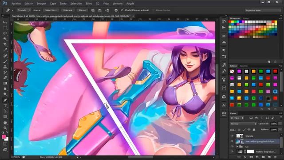Toggle pixel layer filter icon
The width and height of the screenshot is (284, 160).
point(251,118)
